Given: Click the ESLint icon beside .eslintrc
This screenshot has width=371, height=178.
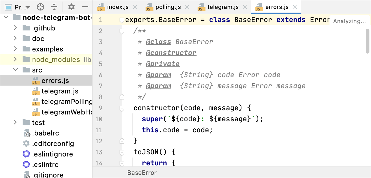Looking at the screenshot, I should 26,165.
